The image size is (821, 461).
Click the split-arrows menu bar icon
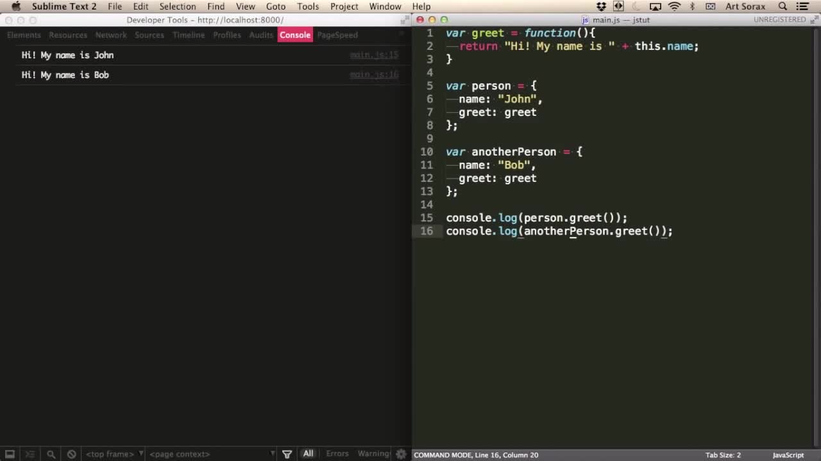[618, 6]
